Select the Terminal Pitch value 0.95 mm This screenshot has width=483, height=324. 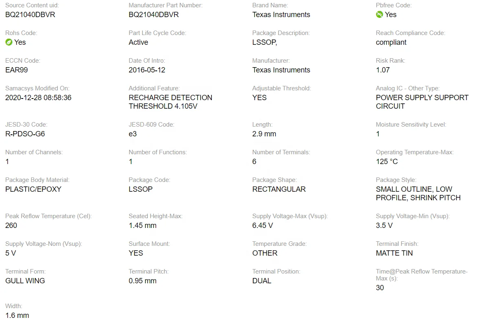[x=143, y=281]
